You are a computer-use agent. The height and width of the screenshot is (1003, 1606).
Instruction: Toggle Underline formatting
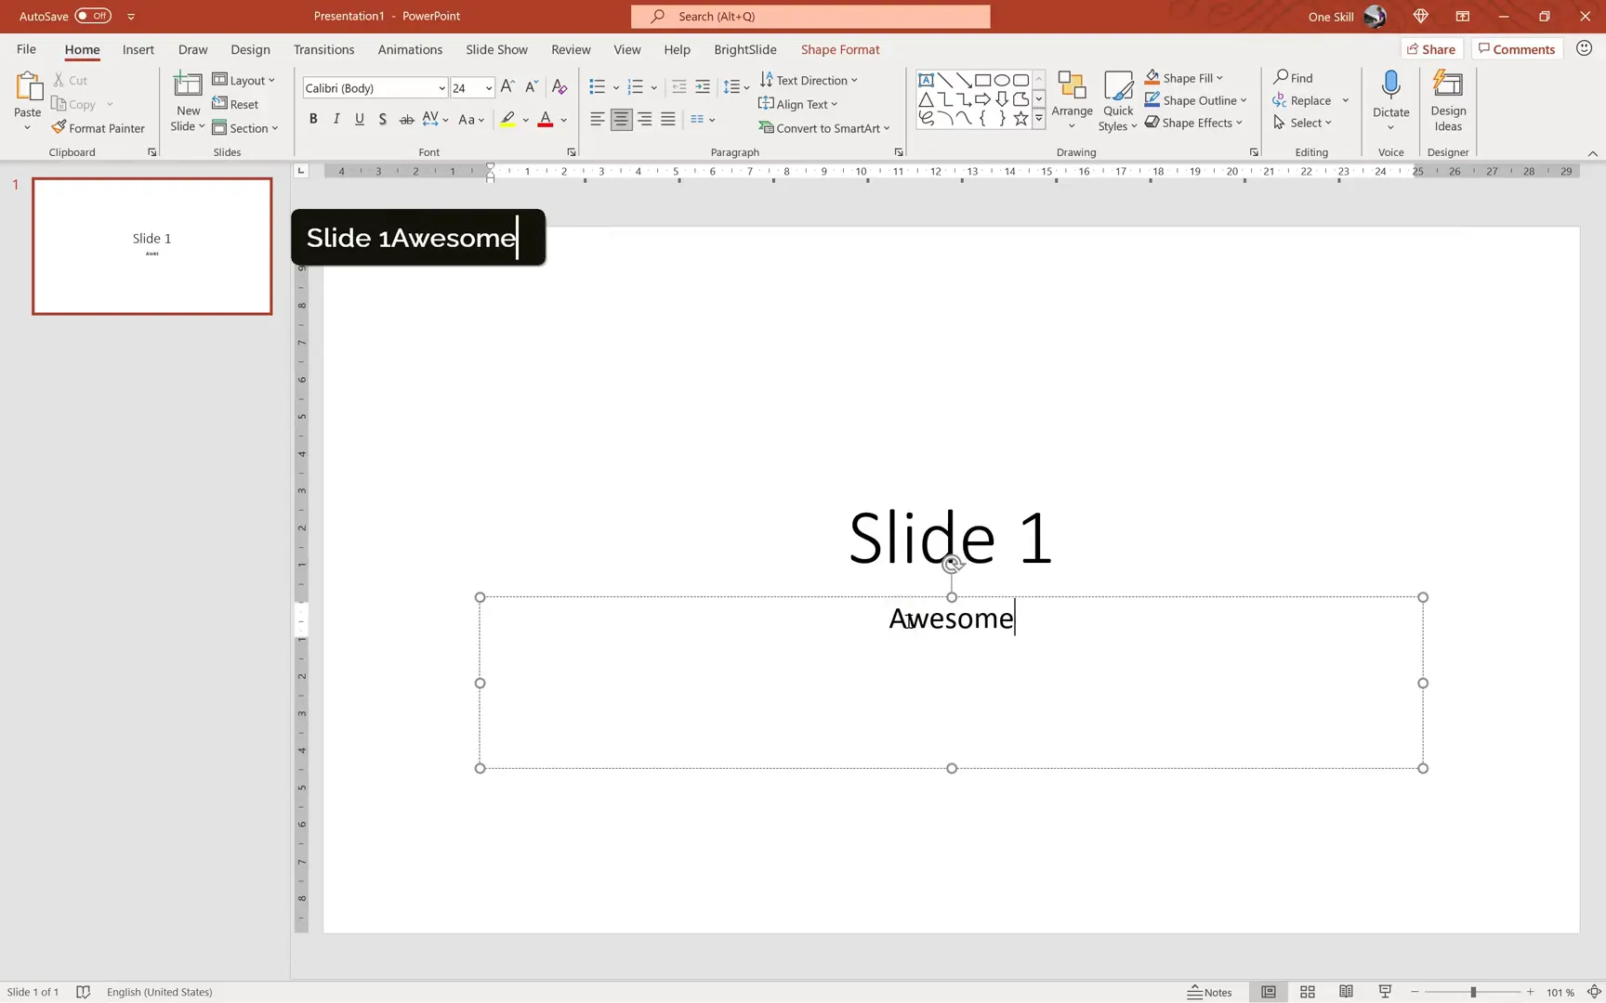pyautogui.click(x=360, y=119)
